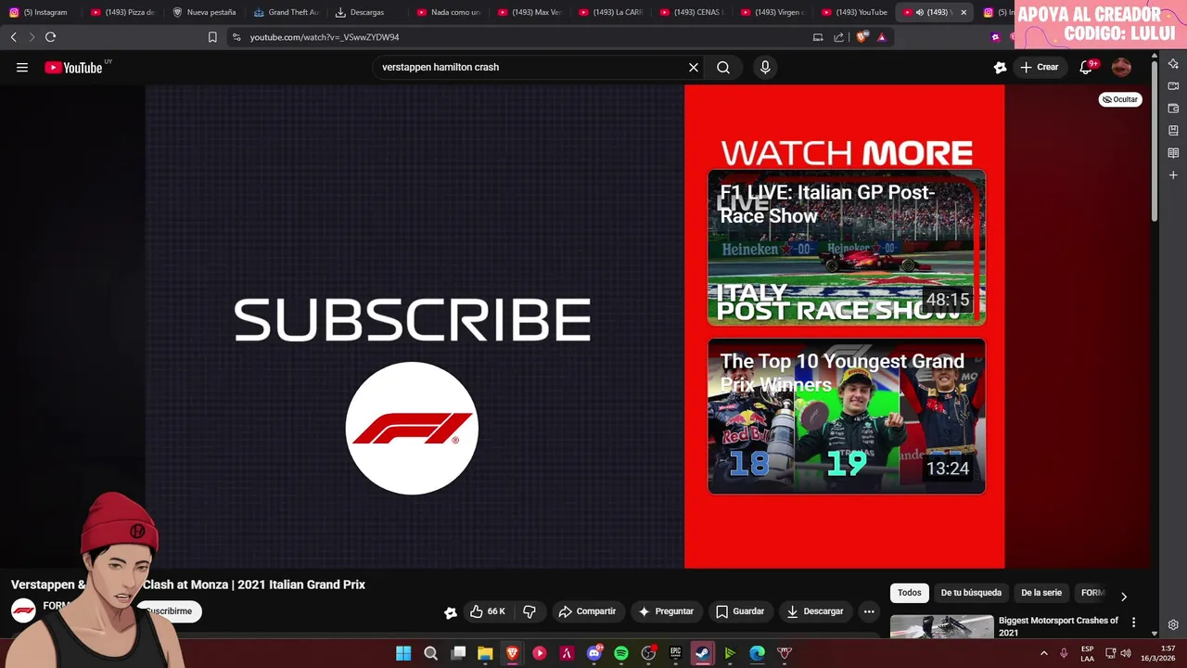Open Leo AI in Brave sidebar
This screenshot has width=1187, height=668.
(1173, 63)
